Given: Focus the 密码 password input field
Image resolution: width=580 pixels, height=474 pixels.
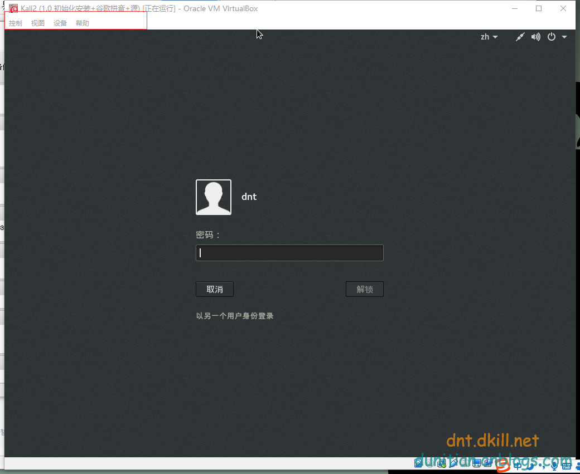Looking at the screenshot, I should [289, 253].
